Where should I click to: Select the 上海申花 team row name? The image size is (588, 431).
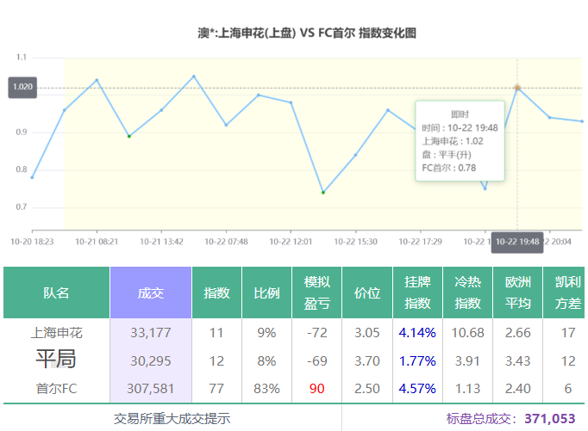pos(57,333)
